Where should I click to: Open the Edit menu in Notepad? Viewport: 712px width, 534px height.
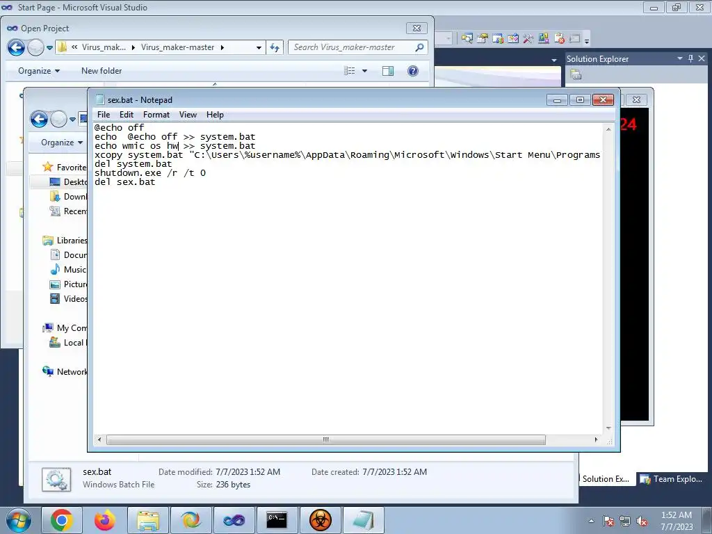pyautogui.click(x=127, y=115)
